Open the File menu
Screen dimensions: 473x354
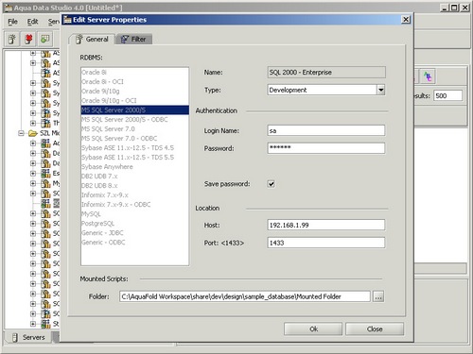(x=12, y=22)
